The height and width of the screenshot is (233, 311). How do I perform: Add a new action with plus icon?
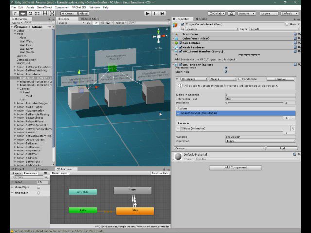[287, 118]
